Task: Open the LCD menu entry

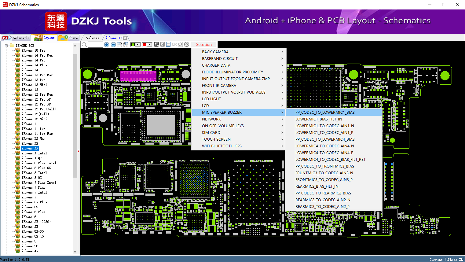Action: pyautogui.click(x=239, y=106)
